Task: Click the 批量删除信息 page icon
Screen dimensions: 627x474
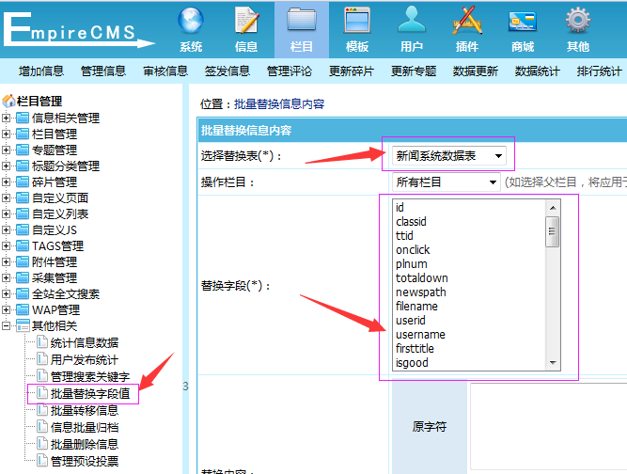Action: [42, 443]
